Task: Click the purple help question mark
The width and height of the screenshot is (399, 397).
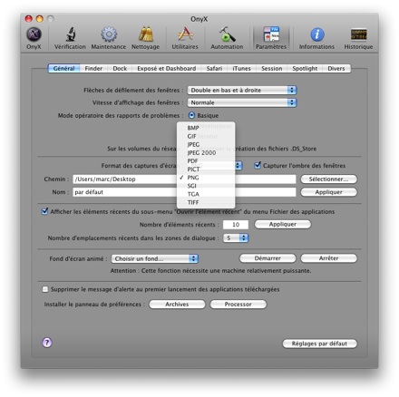Action: click(47, 343)
